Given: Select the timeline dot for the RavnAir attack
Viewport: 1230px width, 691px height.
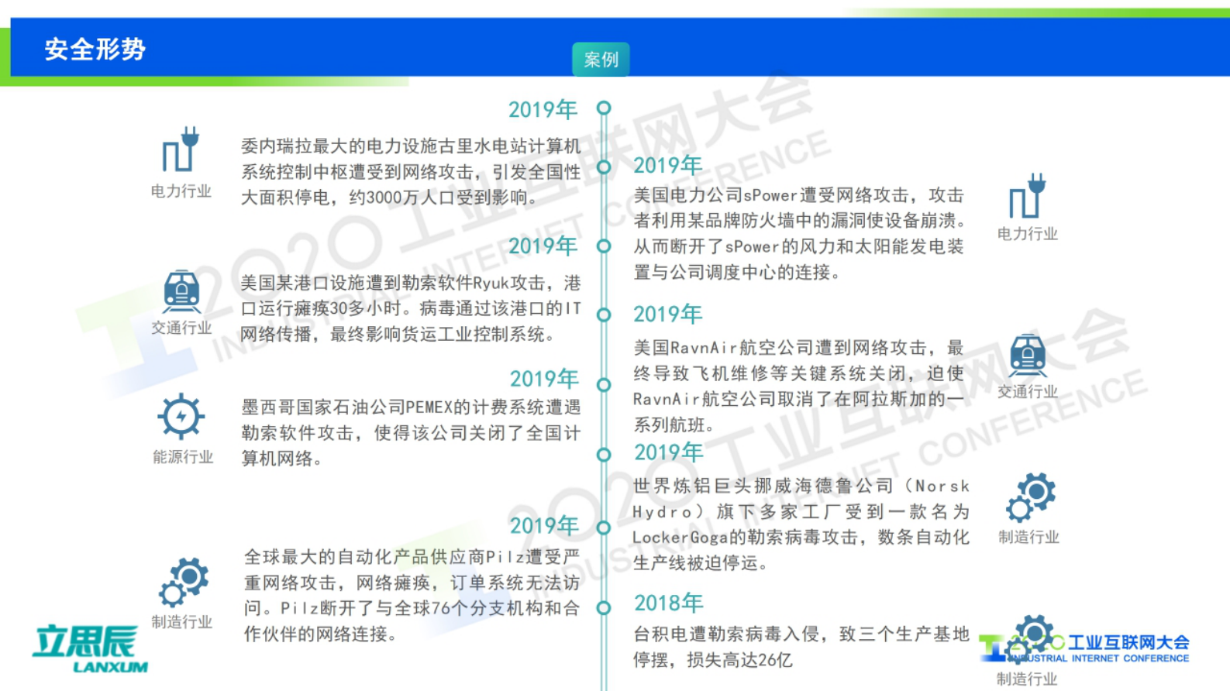Looking at the screenshot, I should 604,315.
